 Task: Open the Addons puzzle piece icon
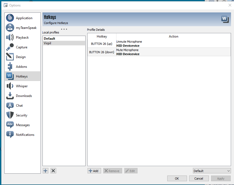(x=10, y=66)
